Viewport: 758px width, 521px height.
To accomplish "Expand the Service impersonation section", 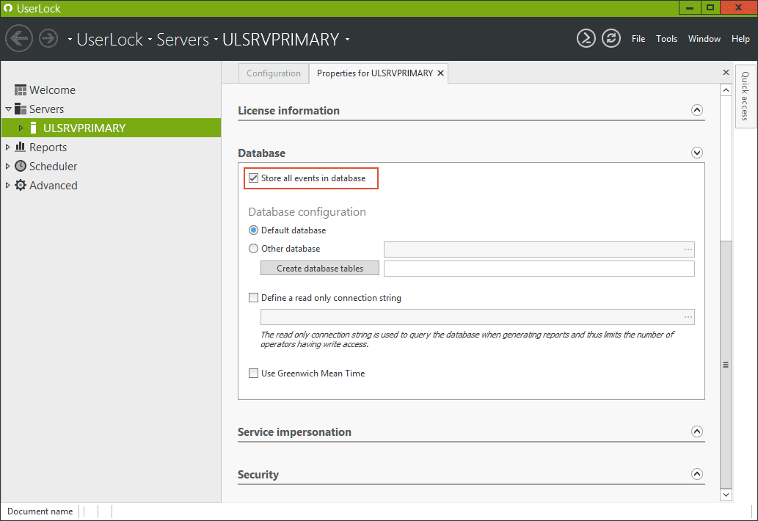I will (x=697, y=432).
